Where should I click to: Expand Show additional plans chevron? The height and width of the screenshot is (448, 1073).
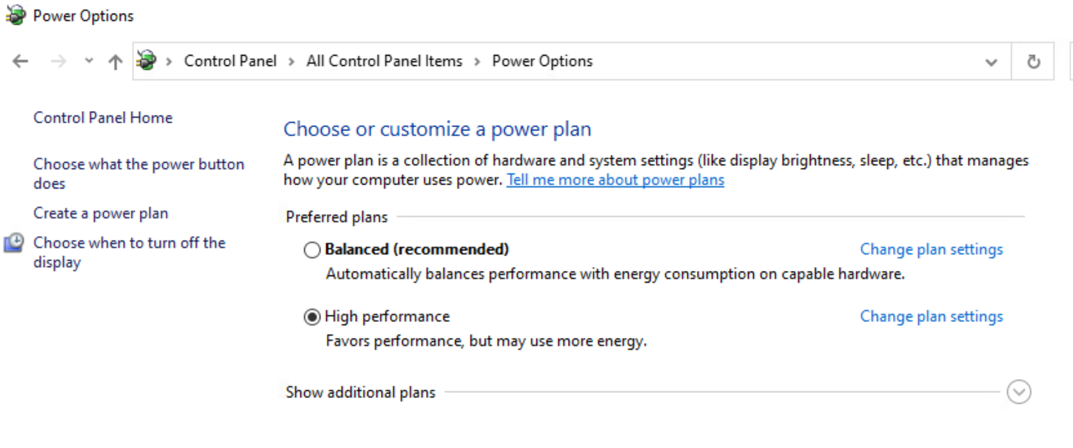[x=1019, y=392]
